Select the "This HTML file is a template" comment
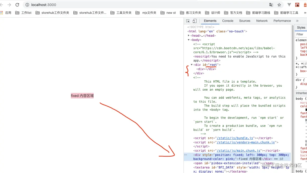The height and width of the screenshot is (173, 307). pos(230,82)
